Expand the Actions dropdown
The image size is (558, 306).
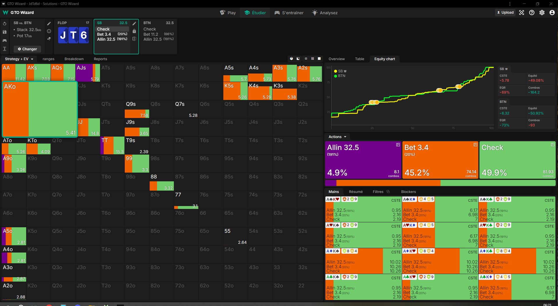[337, 137]
